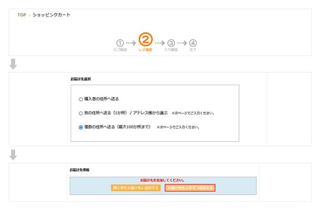Click the TOP breadcrumb link
Viewport: 321px width, 211px height.
[x=22, y=15]
